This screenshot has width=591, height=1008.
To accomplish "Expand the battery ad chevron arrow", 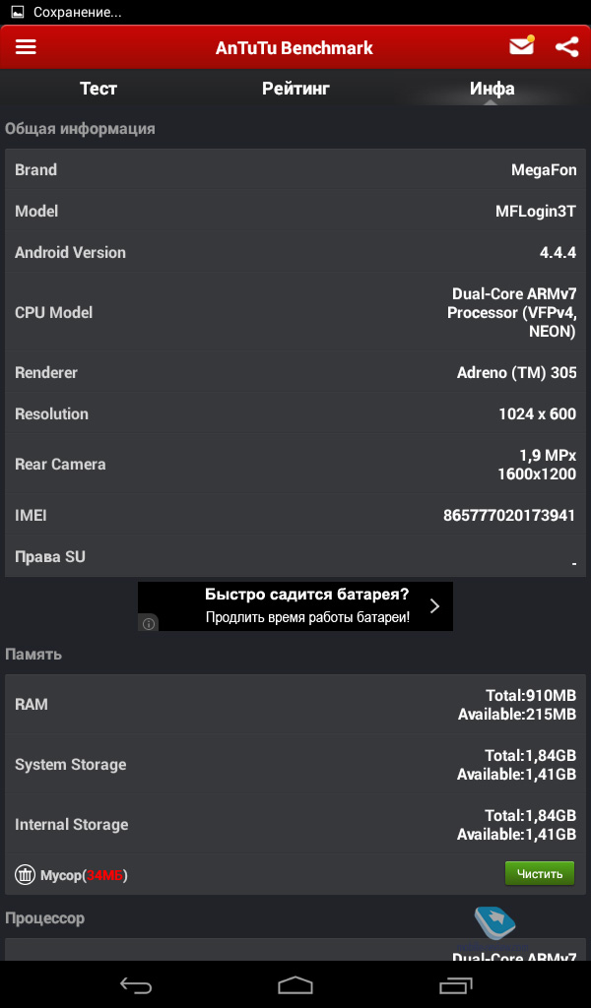I will [x=434, y=606].
